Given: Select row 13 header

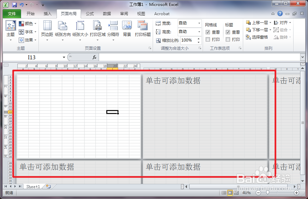Looking at the screenshot, I should coord(10,112).
